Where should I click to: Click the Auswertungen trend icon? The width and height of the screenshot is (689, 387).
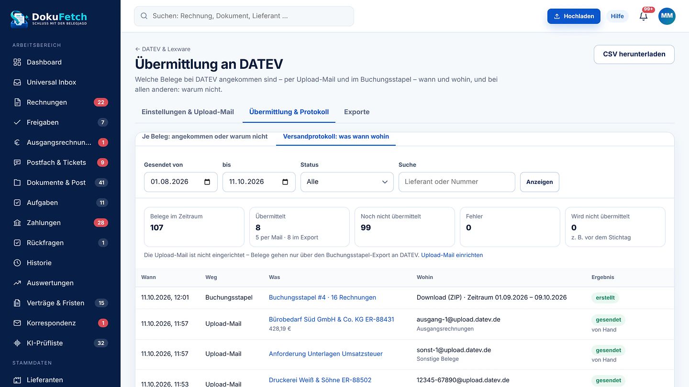point(17,283)
